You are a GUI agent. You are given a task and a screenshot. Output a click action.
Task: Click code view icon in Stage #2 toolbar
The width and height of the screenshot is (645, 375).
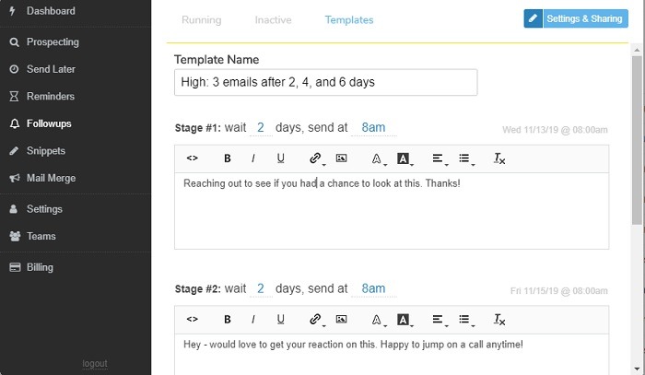pyautogui.click(x=192, y=319)
